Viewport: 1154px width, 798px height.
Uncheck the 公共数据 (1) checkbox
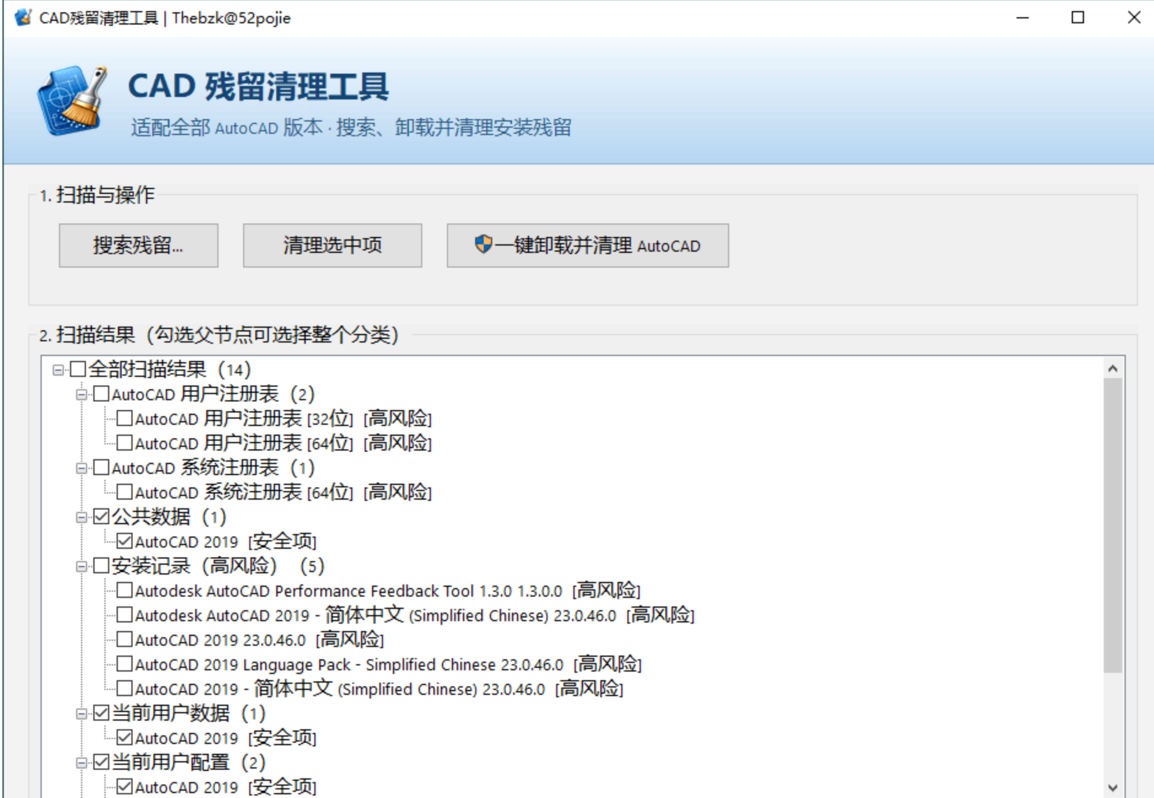click(101, 517)
